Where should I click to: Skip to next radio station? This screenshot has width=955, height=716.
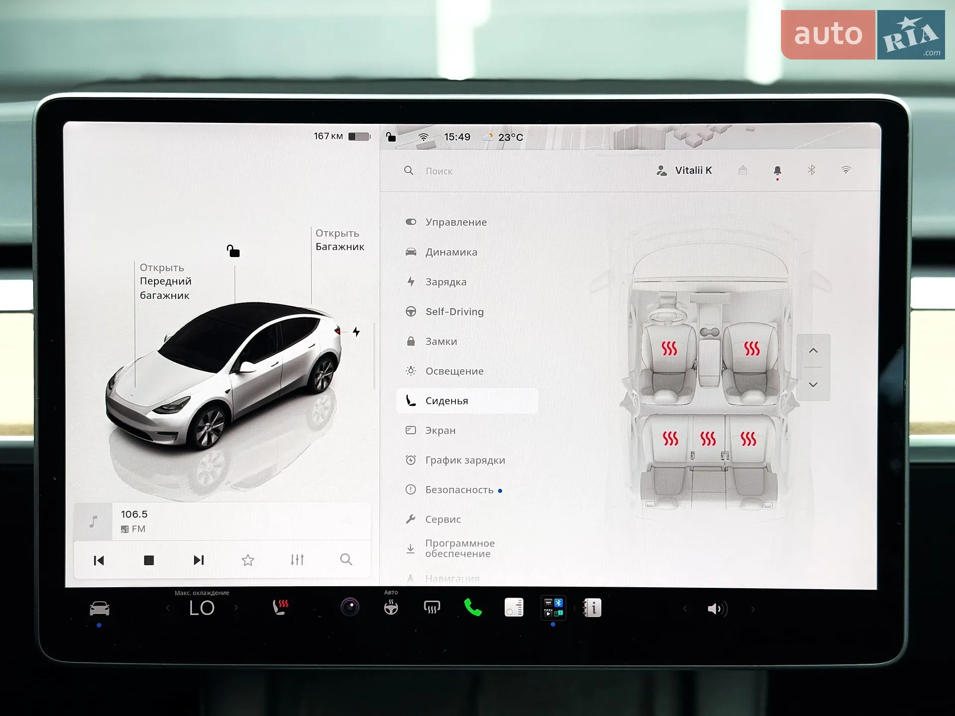[x=198, y=560]
